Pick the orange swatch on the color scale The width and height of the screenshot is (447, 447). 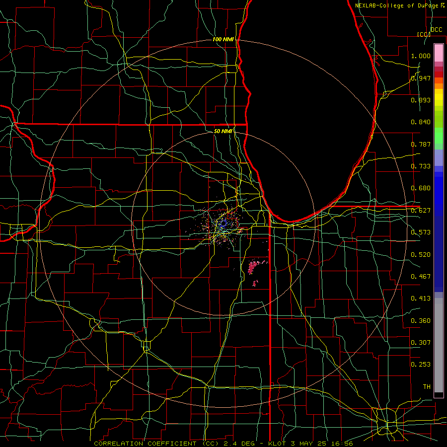click(x=439, y=86)
